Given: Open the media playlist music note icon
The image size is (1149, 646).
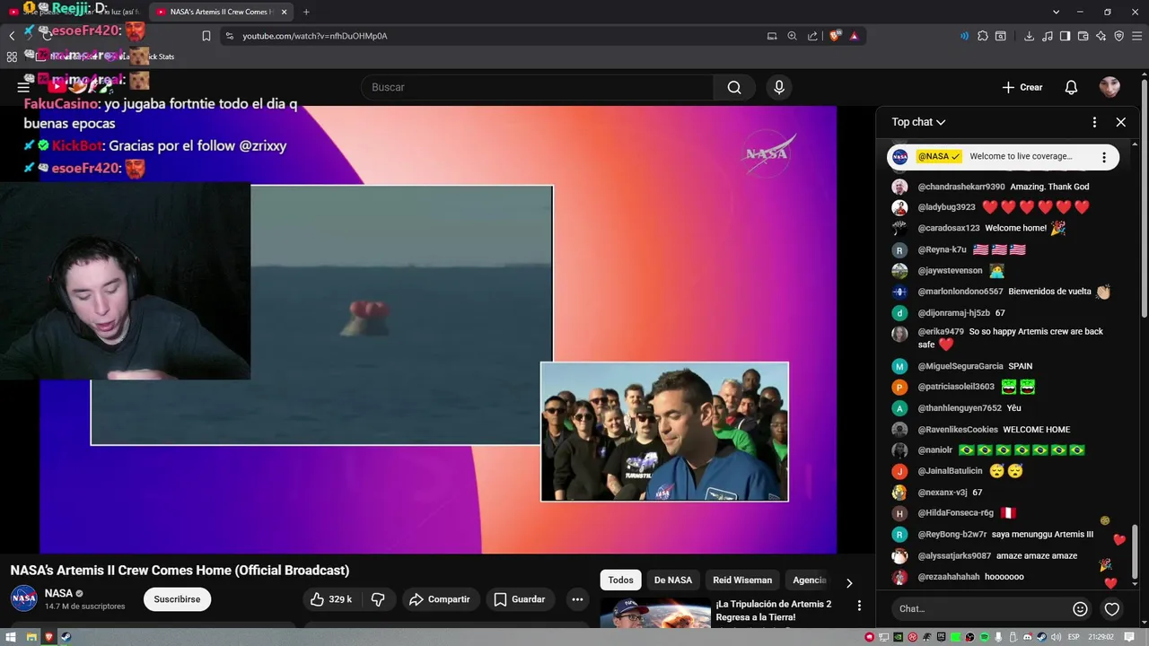Looking at the screenshot, I should tap(1048, 36).
